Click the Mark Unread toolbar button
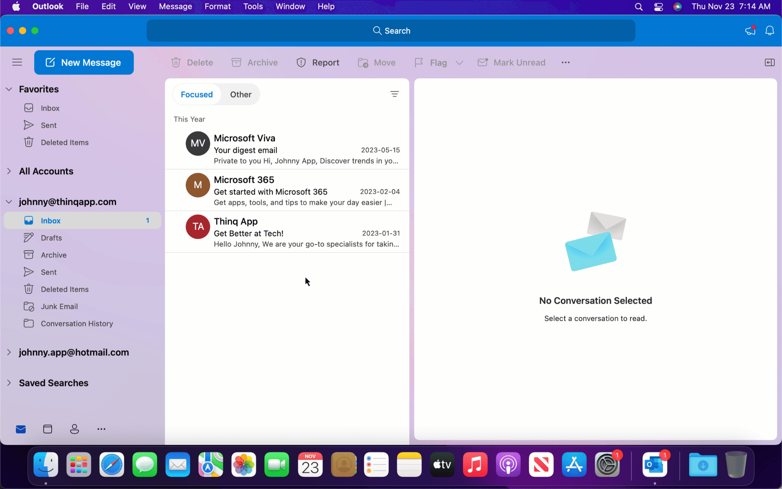 (x=512, y=62)
